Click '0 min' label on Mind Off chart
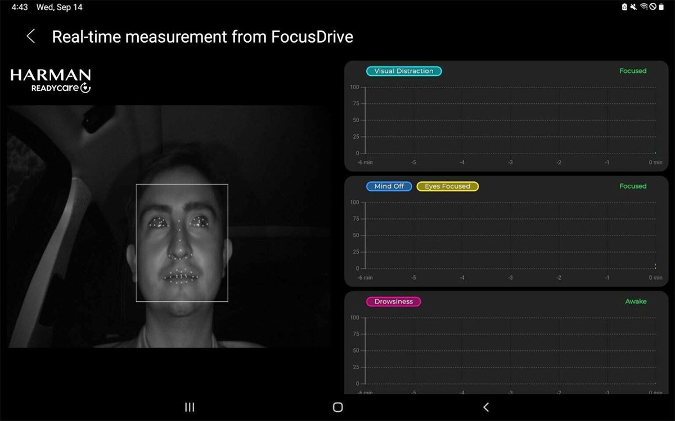675x421 pixels. [655, 277]
